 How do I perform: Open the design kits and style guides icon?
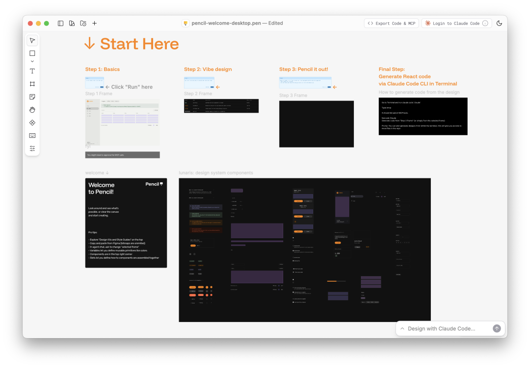pyautogui.click(x=72, y=23)
